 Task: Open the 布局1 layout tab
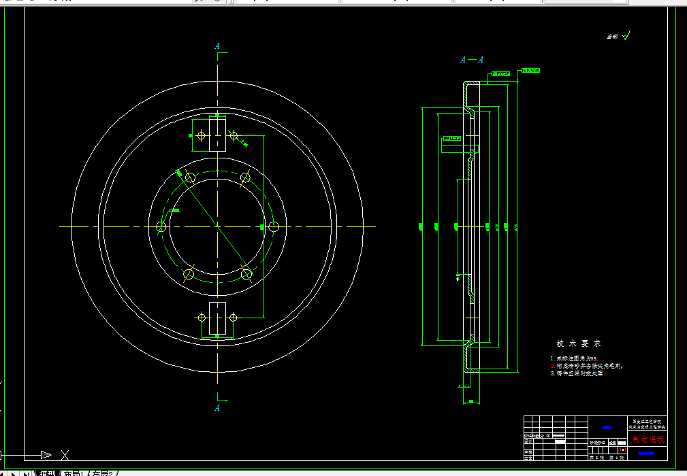pos(73,473)
